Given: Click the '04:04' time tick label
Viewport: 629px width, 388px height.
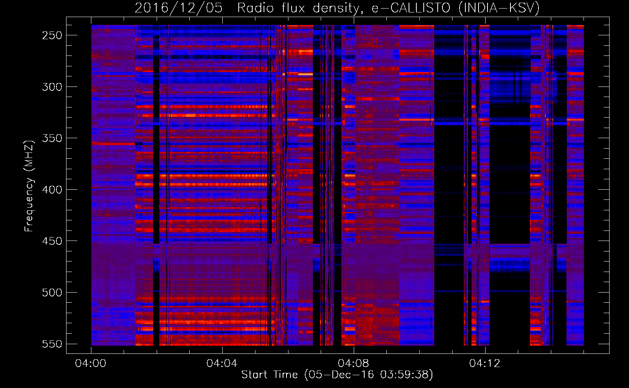Looking at the screenshot, I should pos(222,363).
